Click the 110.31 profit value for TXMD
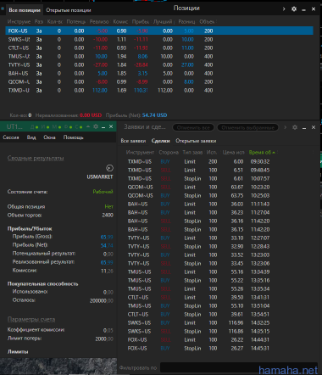 click(141, 90)
